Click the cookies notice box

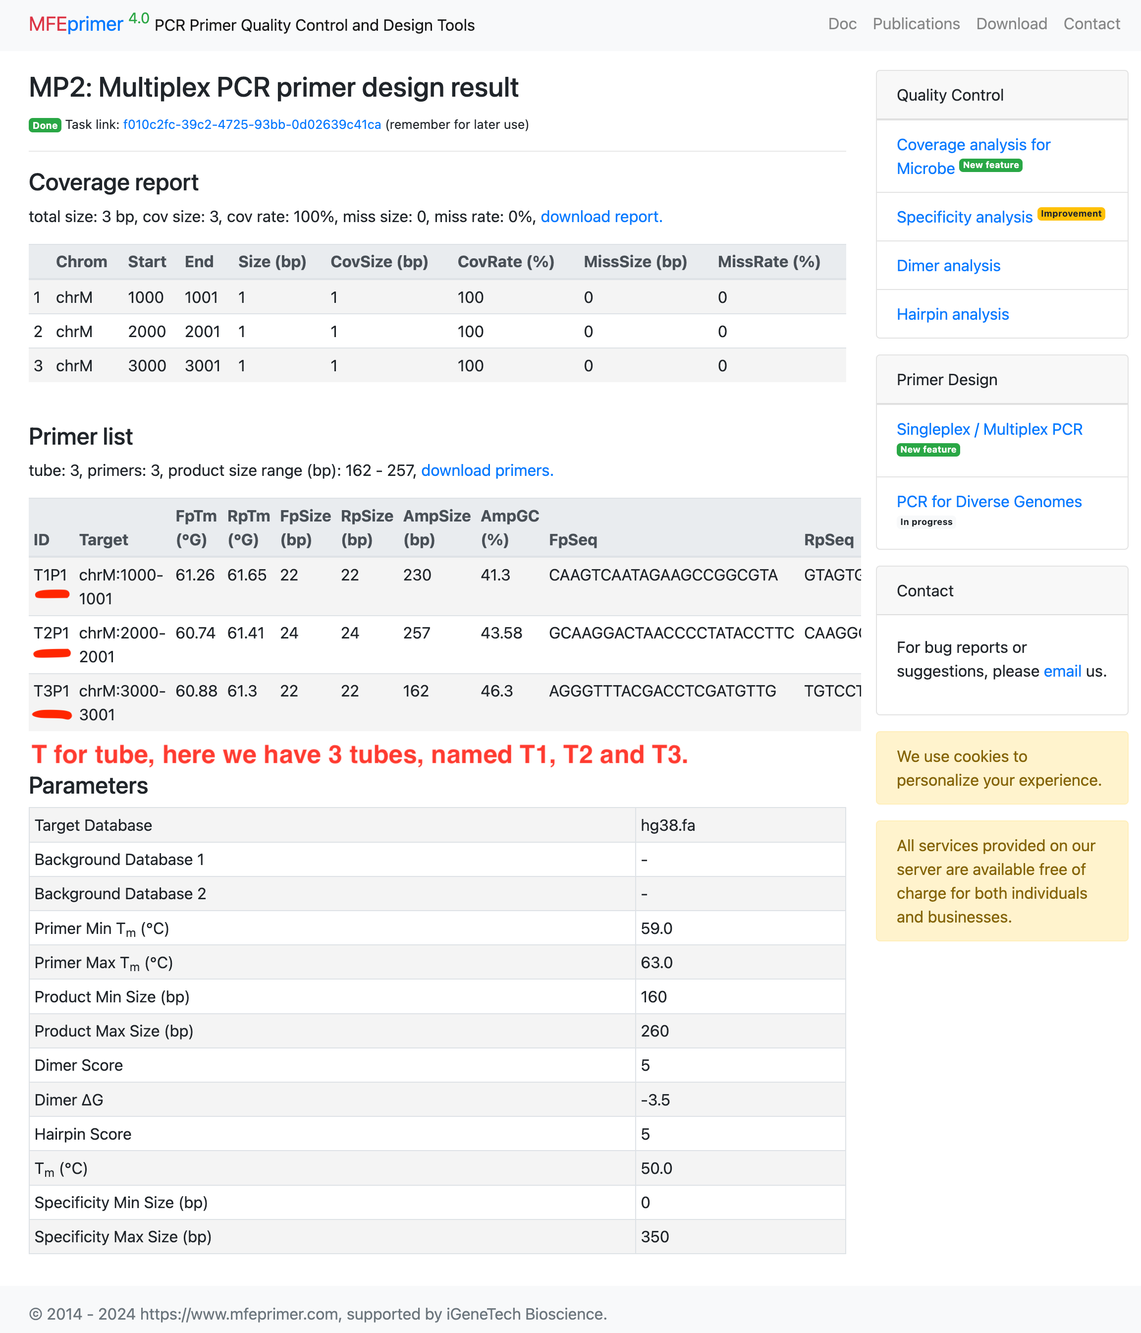click(x=1001, y=768)
